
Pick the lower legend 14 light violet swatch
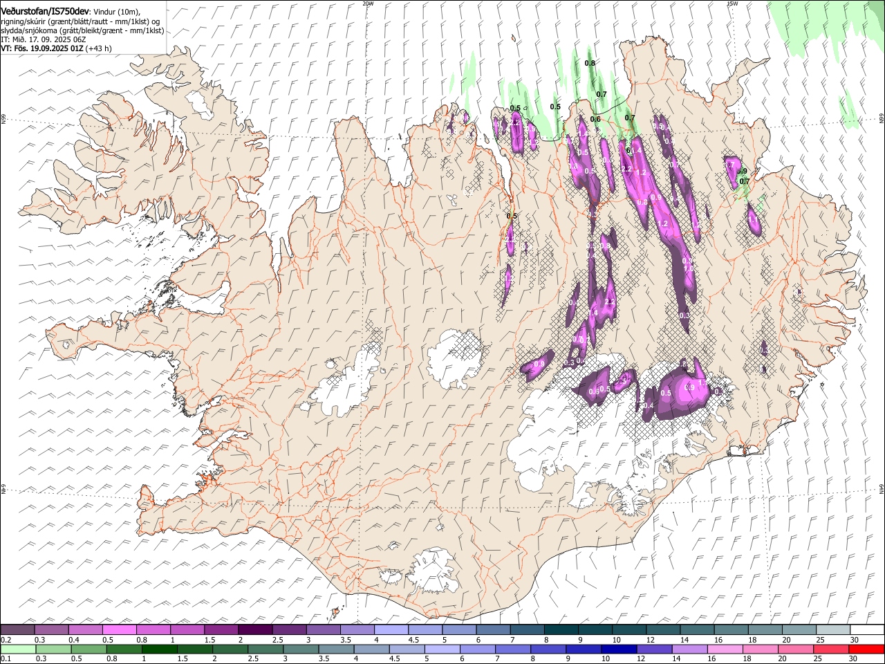coord(689,649)
